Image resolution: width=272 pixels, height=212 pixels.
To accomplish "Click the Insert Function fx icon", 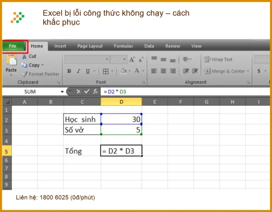I will 95,91.
